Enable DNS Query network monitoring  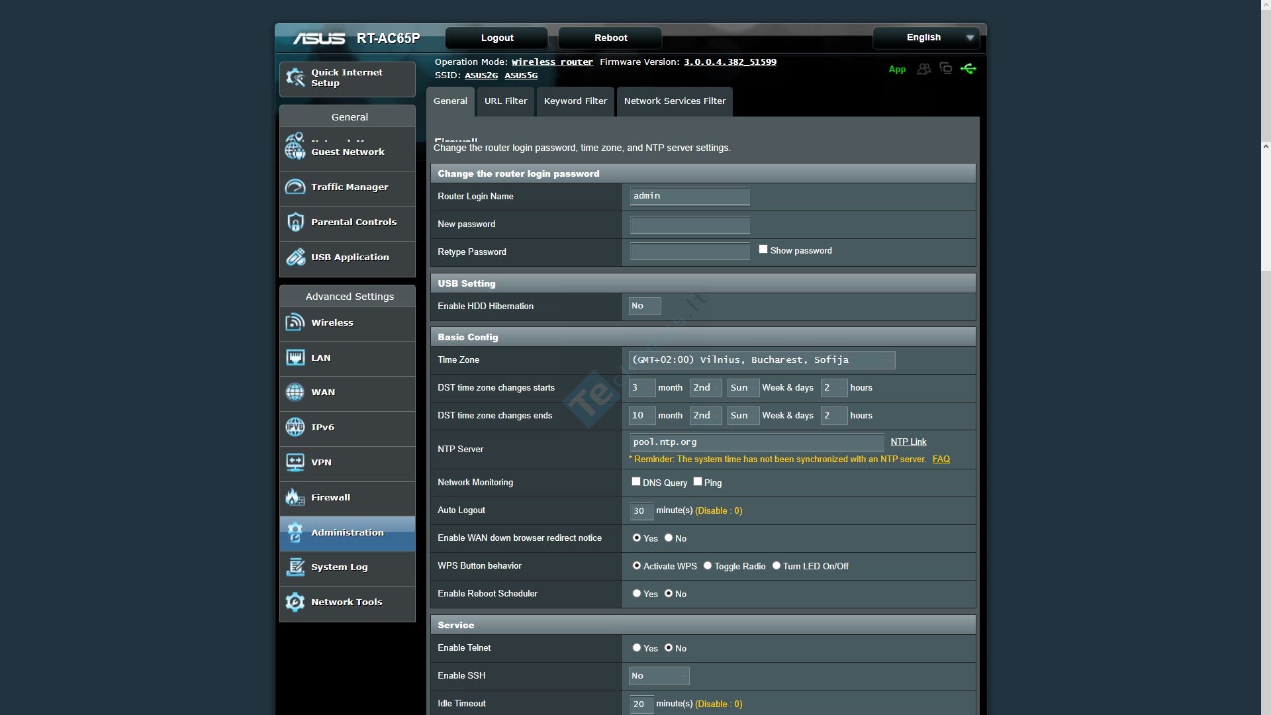pos(636,482)
